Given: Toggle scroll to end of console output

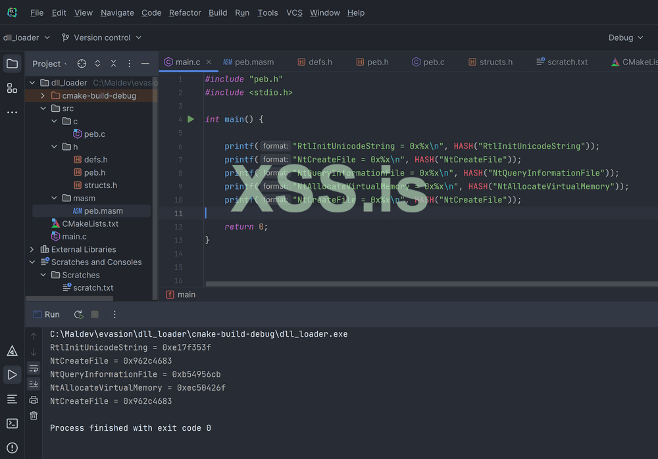Looking at the screenshot, I should click(34, 383).
